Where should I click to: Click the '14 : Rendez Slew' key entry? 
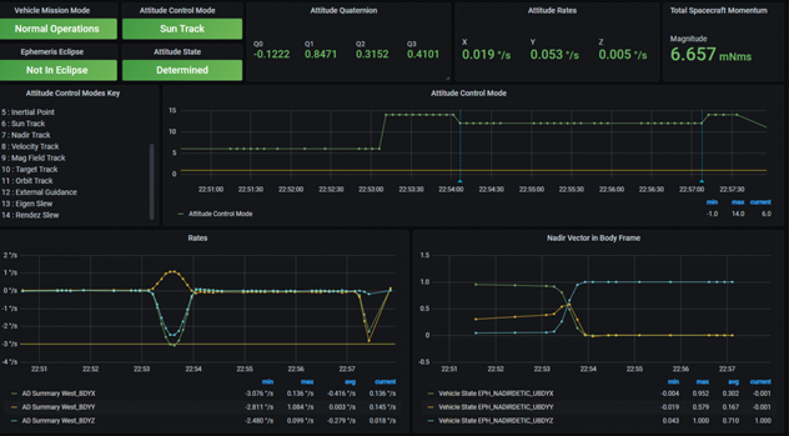coord(30,215)
